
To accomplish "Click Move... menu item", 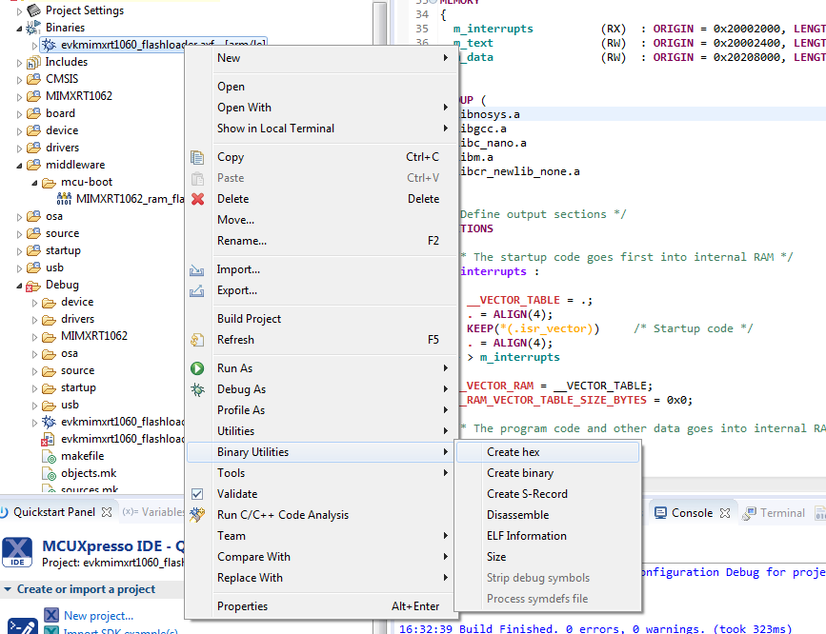I will [321, 220].
